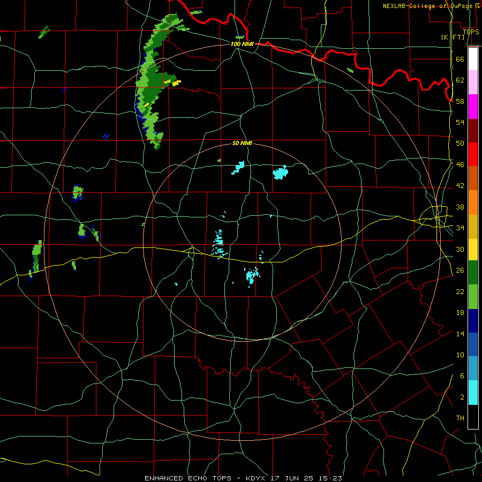482x482 pixels.
Task: Click the legend value "2"
Action: [462, 397]
